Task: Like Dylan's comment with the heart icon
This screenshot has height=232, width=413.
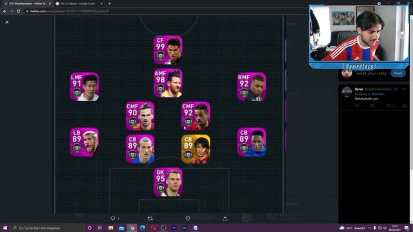Action: pyautogui.click(x=388, y=106)
